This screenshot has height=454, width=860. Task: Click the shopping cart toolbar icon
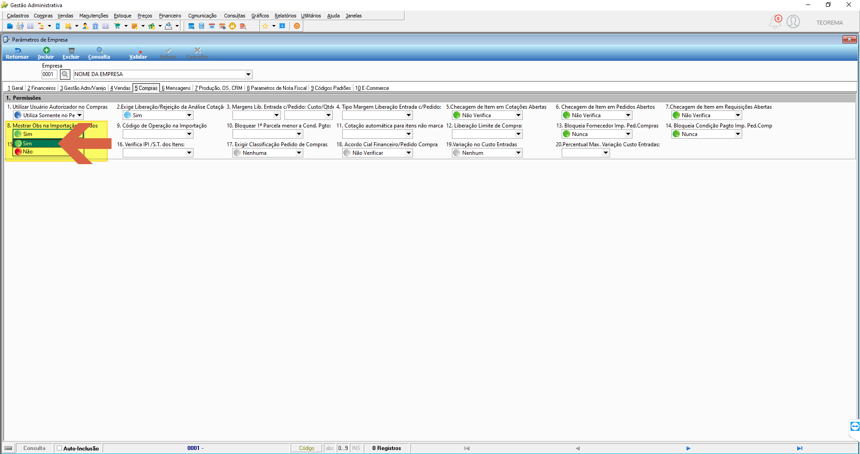pos(117,26)
